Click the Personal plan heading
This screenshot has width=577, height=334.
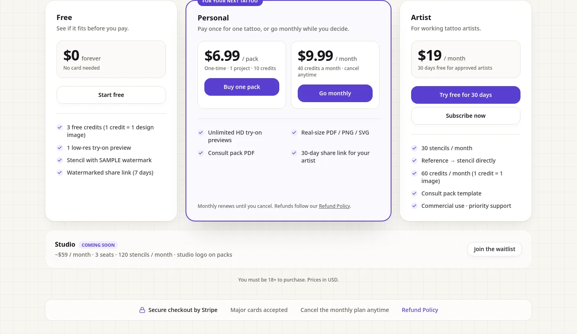pyautogui.click(x=213, y=18)
